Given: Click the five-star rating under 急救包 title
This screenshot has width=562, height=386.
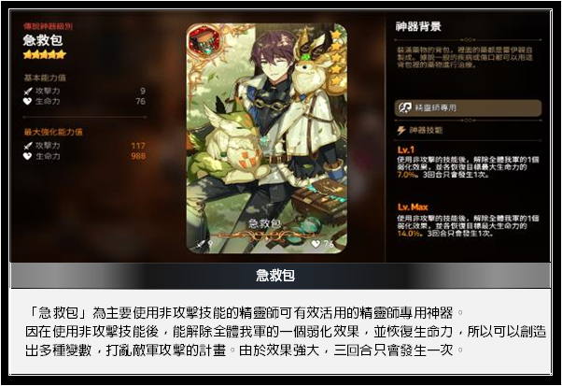Looking at the screenshot, I should (x=45, y=54).
